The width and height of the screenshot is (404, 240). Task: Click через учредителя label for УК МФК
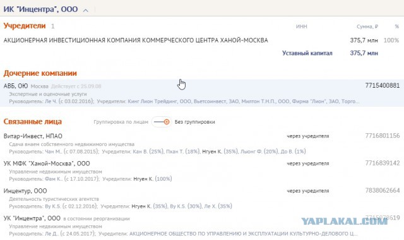[308, 164]
